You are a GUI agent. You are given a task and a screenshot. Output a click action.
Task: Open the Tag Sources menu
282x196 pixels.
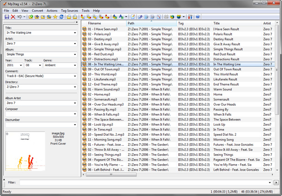[x=70, y=11]
